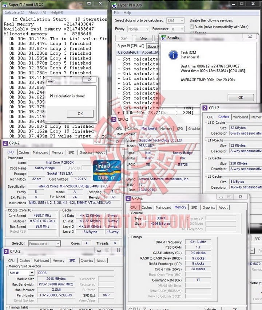Open the Priority Normal dropdown
The width and height of the screenshot is (262, 310).
tap(139, 29)
